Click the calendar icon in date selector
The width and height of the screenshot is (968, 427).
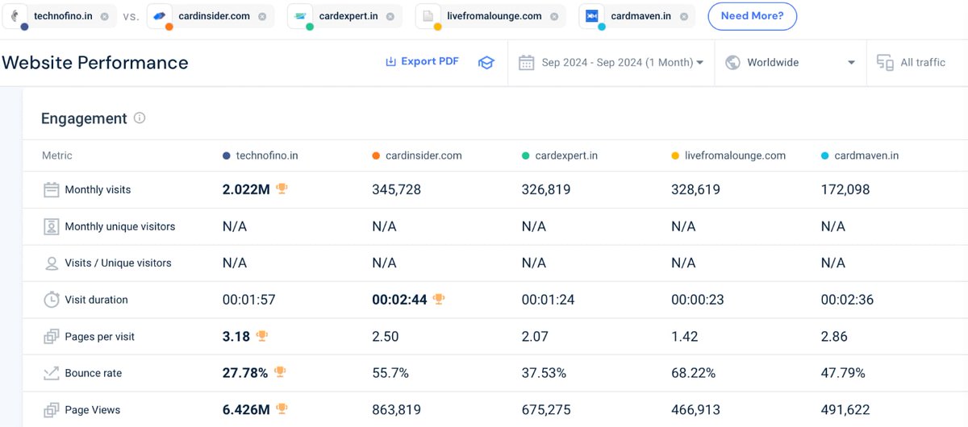click(526, 63)
